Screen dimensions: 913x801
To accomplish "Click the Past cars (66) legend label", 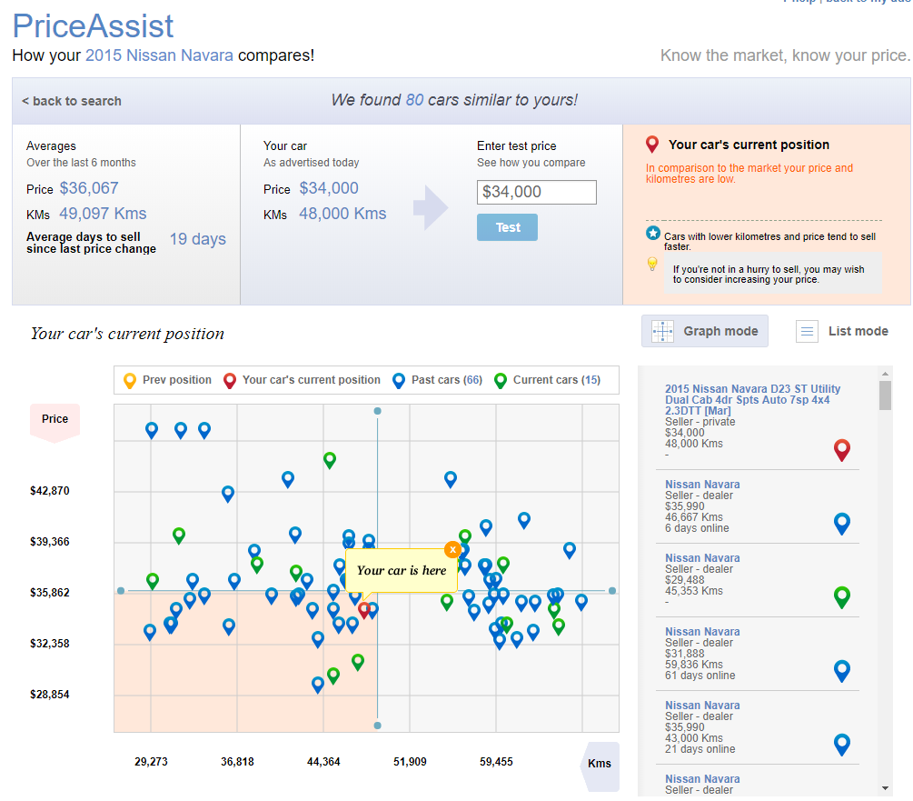I will coord(447,380).
